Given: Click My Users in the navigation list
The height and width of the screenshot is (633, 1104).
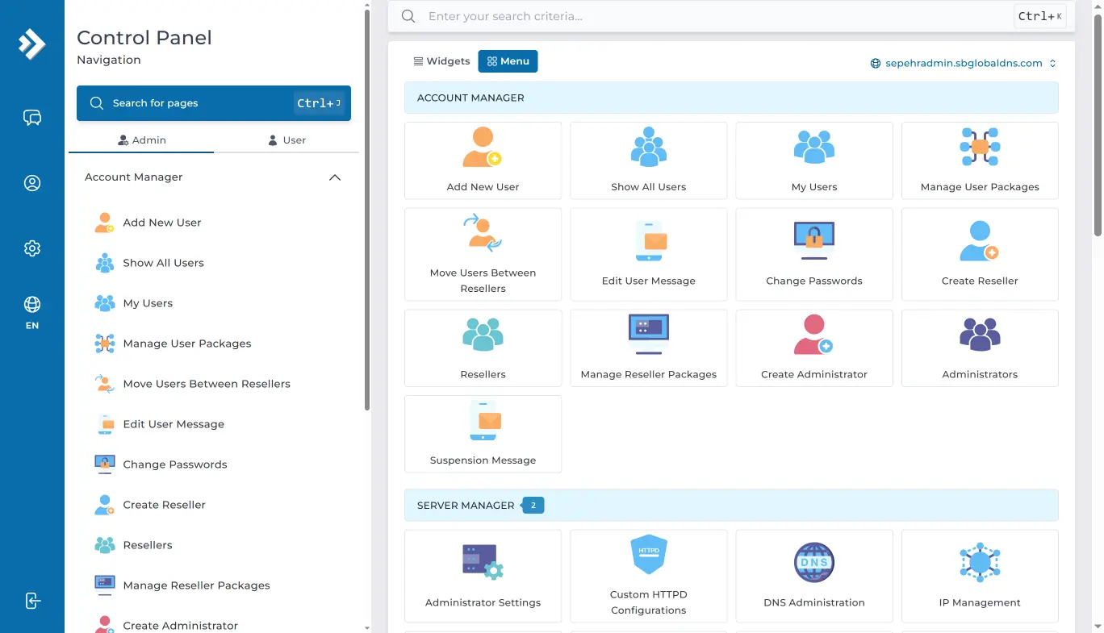Looking at the screenshot, I should 148,303.
